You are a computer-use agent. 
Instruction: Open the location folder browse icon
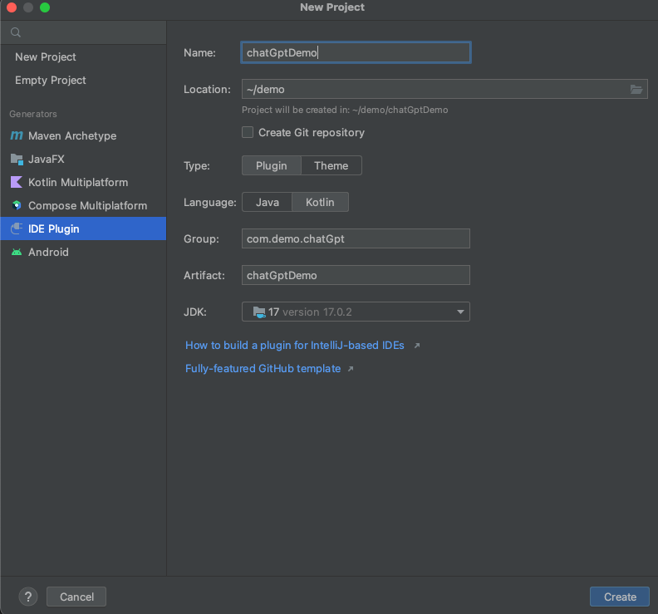(636, 89)
